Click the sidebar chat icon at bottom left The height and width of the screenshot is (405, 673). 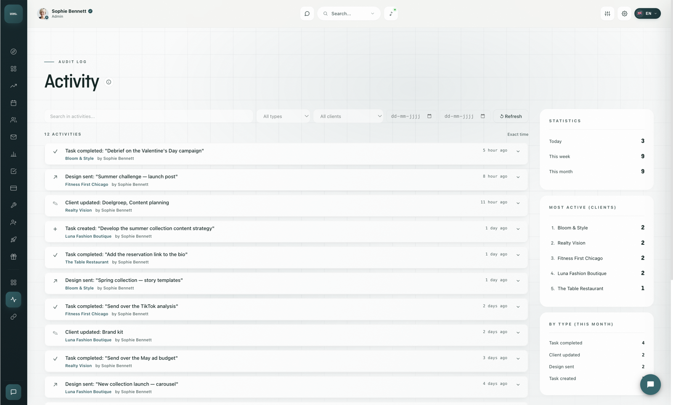[x=13, y=392]
